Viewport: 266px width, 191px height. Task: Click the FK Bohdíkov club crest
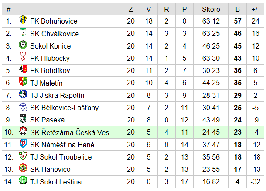point(23,69)
